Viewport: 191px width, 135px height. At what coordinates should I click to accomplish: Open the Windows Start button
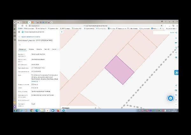[16, 110]
